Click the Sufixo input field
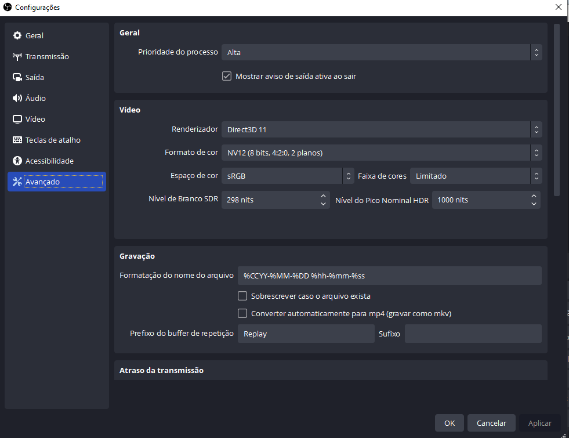 (473, 334)
